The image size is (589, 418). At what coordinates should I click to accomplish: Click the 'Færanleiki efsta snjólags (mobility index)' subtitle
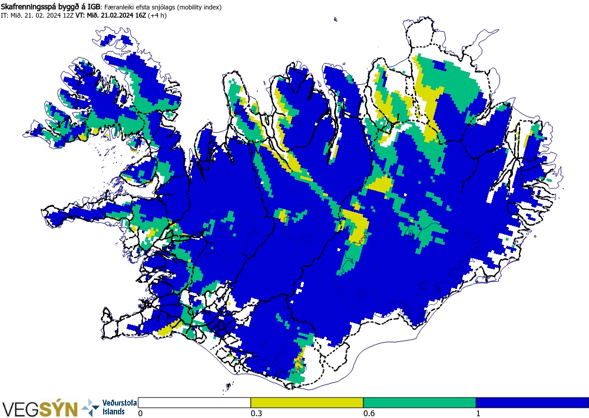tap(163, 7)
